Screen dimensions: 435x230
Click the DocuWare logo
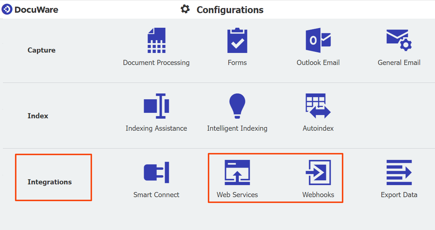tap(30, 9)
